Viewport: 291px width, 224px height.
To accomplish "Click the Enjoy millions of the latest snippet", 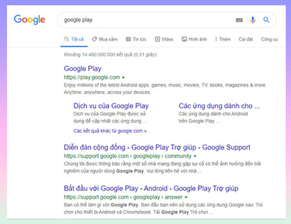I will click(x=165, y=89).
